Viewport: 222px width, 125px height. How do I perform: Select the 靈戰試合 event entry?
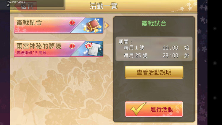pos(59,26)
